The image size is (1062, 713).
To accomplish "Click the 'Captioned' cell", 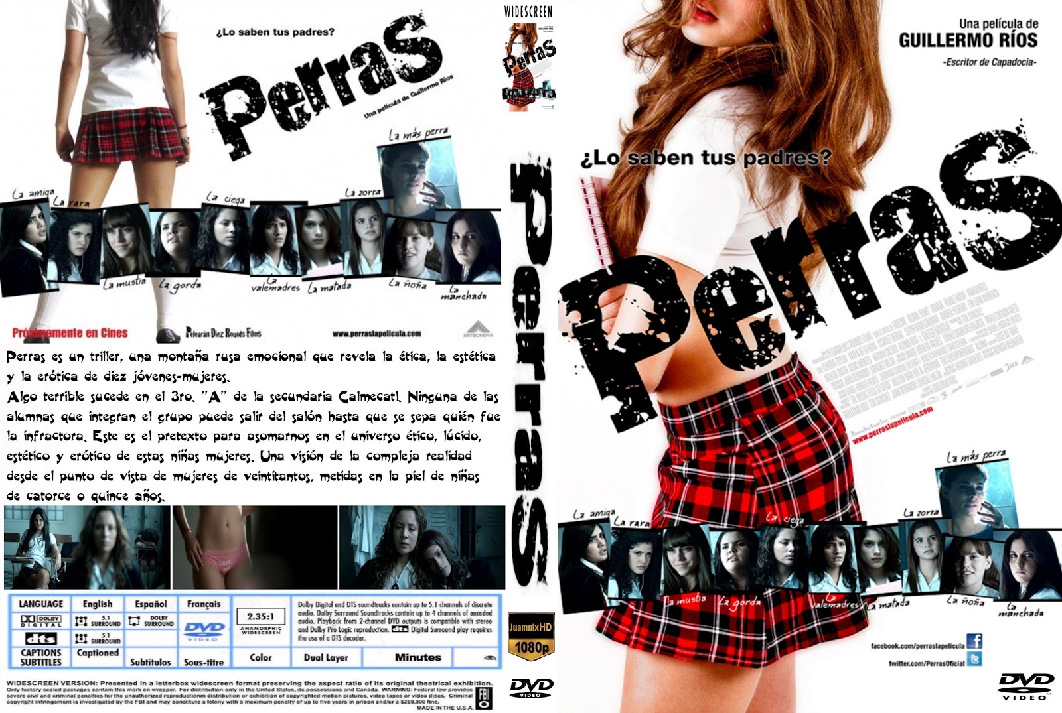I will coord(98,653).
